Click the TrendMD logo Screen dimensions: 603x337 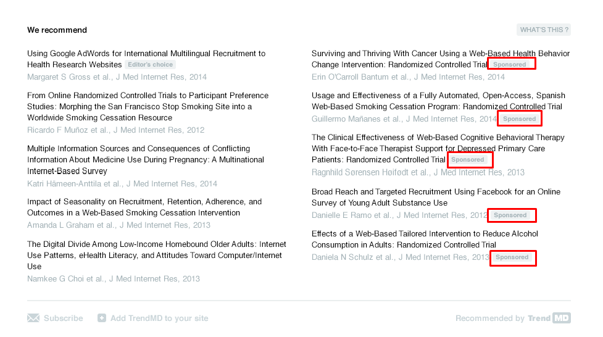tap(549, 318)
